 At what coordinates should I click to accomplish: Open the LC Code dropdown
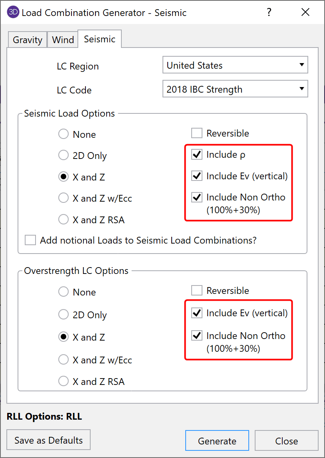click(235, 89)
